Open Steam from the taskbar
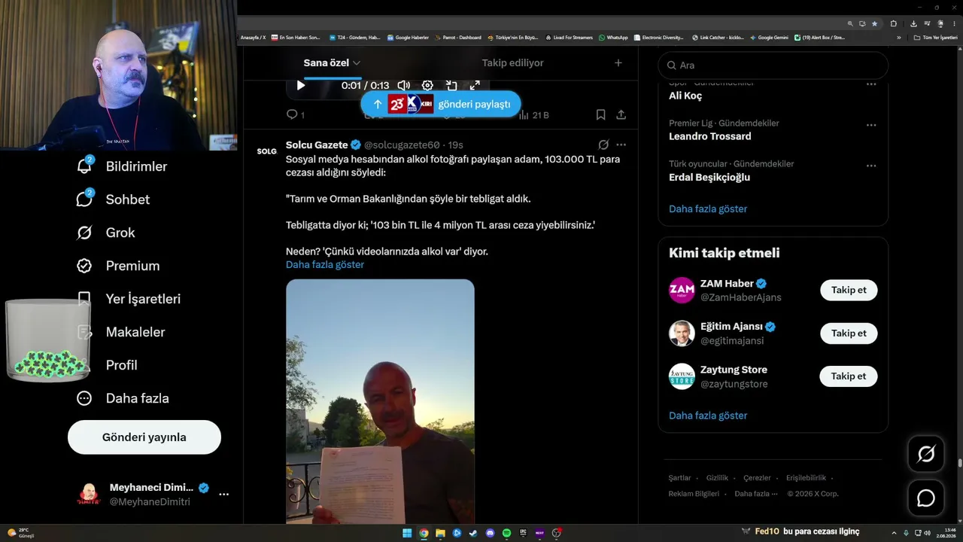 point(473,533)
